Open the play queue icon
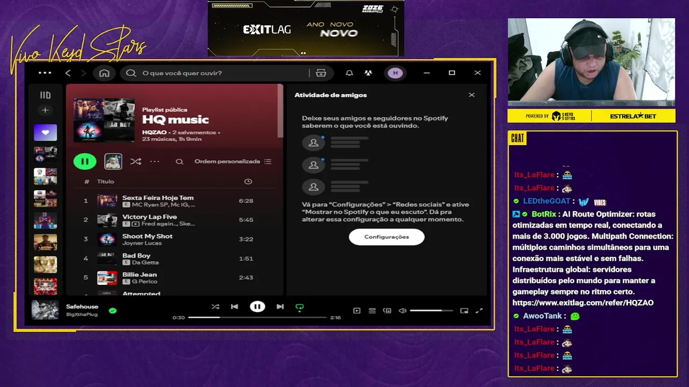The image size is (689, 387). pos(372,311)
